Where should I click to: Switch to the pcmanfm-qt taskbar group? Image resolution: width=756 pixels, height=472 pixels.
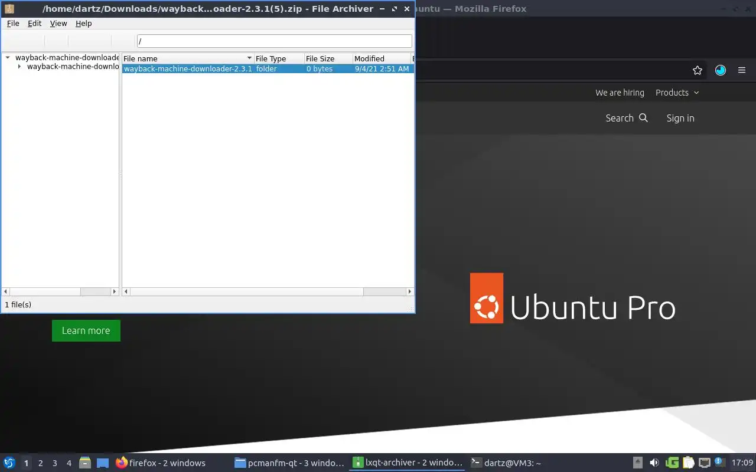point(289,463)
